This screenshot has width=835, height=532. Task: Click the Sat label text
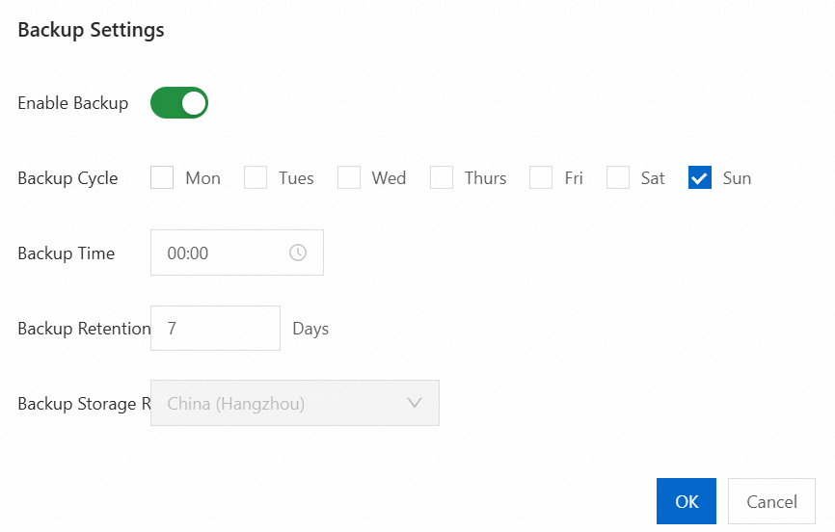pos(653,178)
